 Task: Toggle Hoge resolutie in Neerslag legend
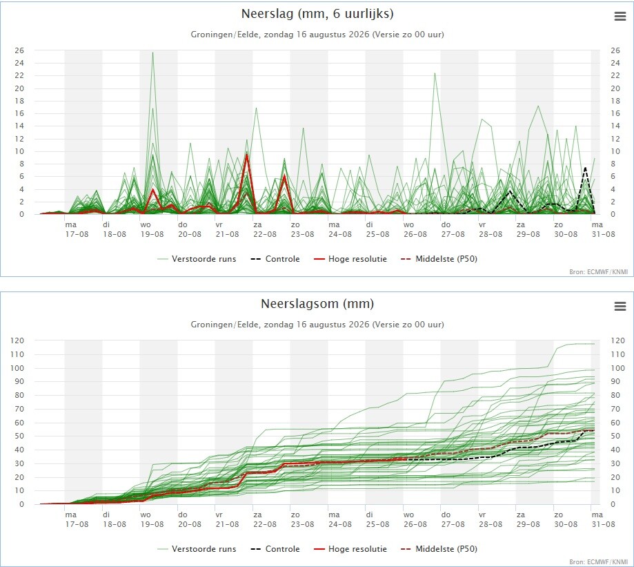click(350, 259)
